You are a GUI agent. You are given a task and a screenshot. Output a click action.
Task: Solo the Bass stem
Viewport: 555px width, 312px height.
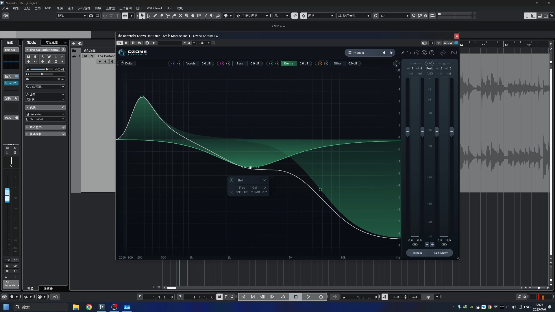[x=228, y=64]
